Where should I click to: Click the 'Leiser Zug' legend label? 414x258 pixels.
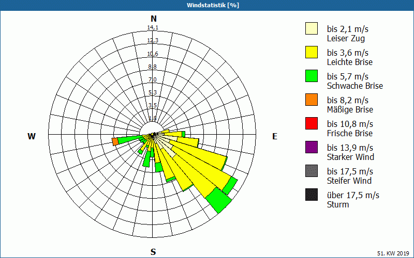[x=346, y=38]
